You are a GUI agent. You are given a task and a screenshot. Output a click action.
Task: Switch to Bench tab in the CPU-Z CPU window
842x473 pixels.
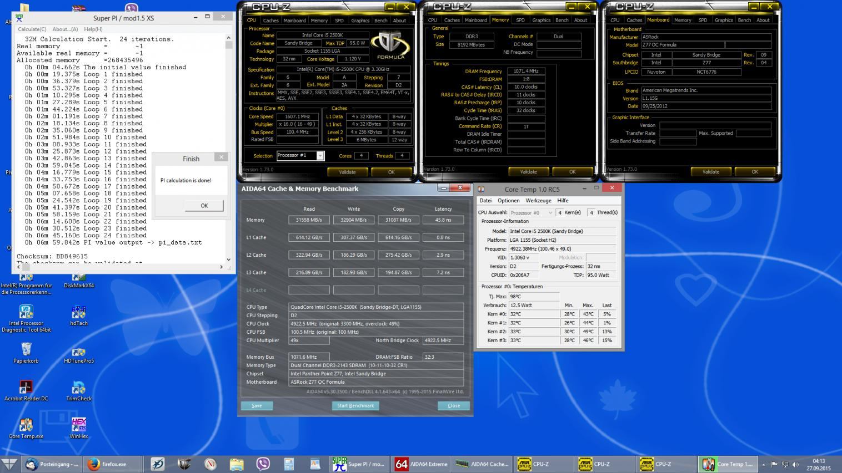point(380,20)
